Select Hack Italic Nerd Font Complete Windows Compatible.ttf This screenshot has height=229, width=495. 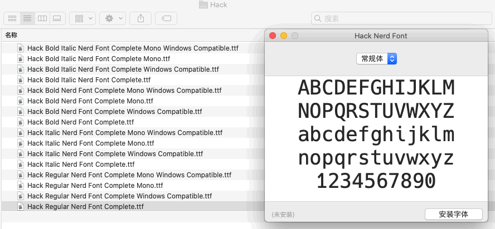[115, 154]
